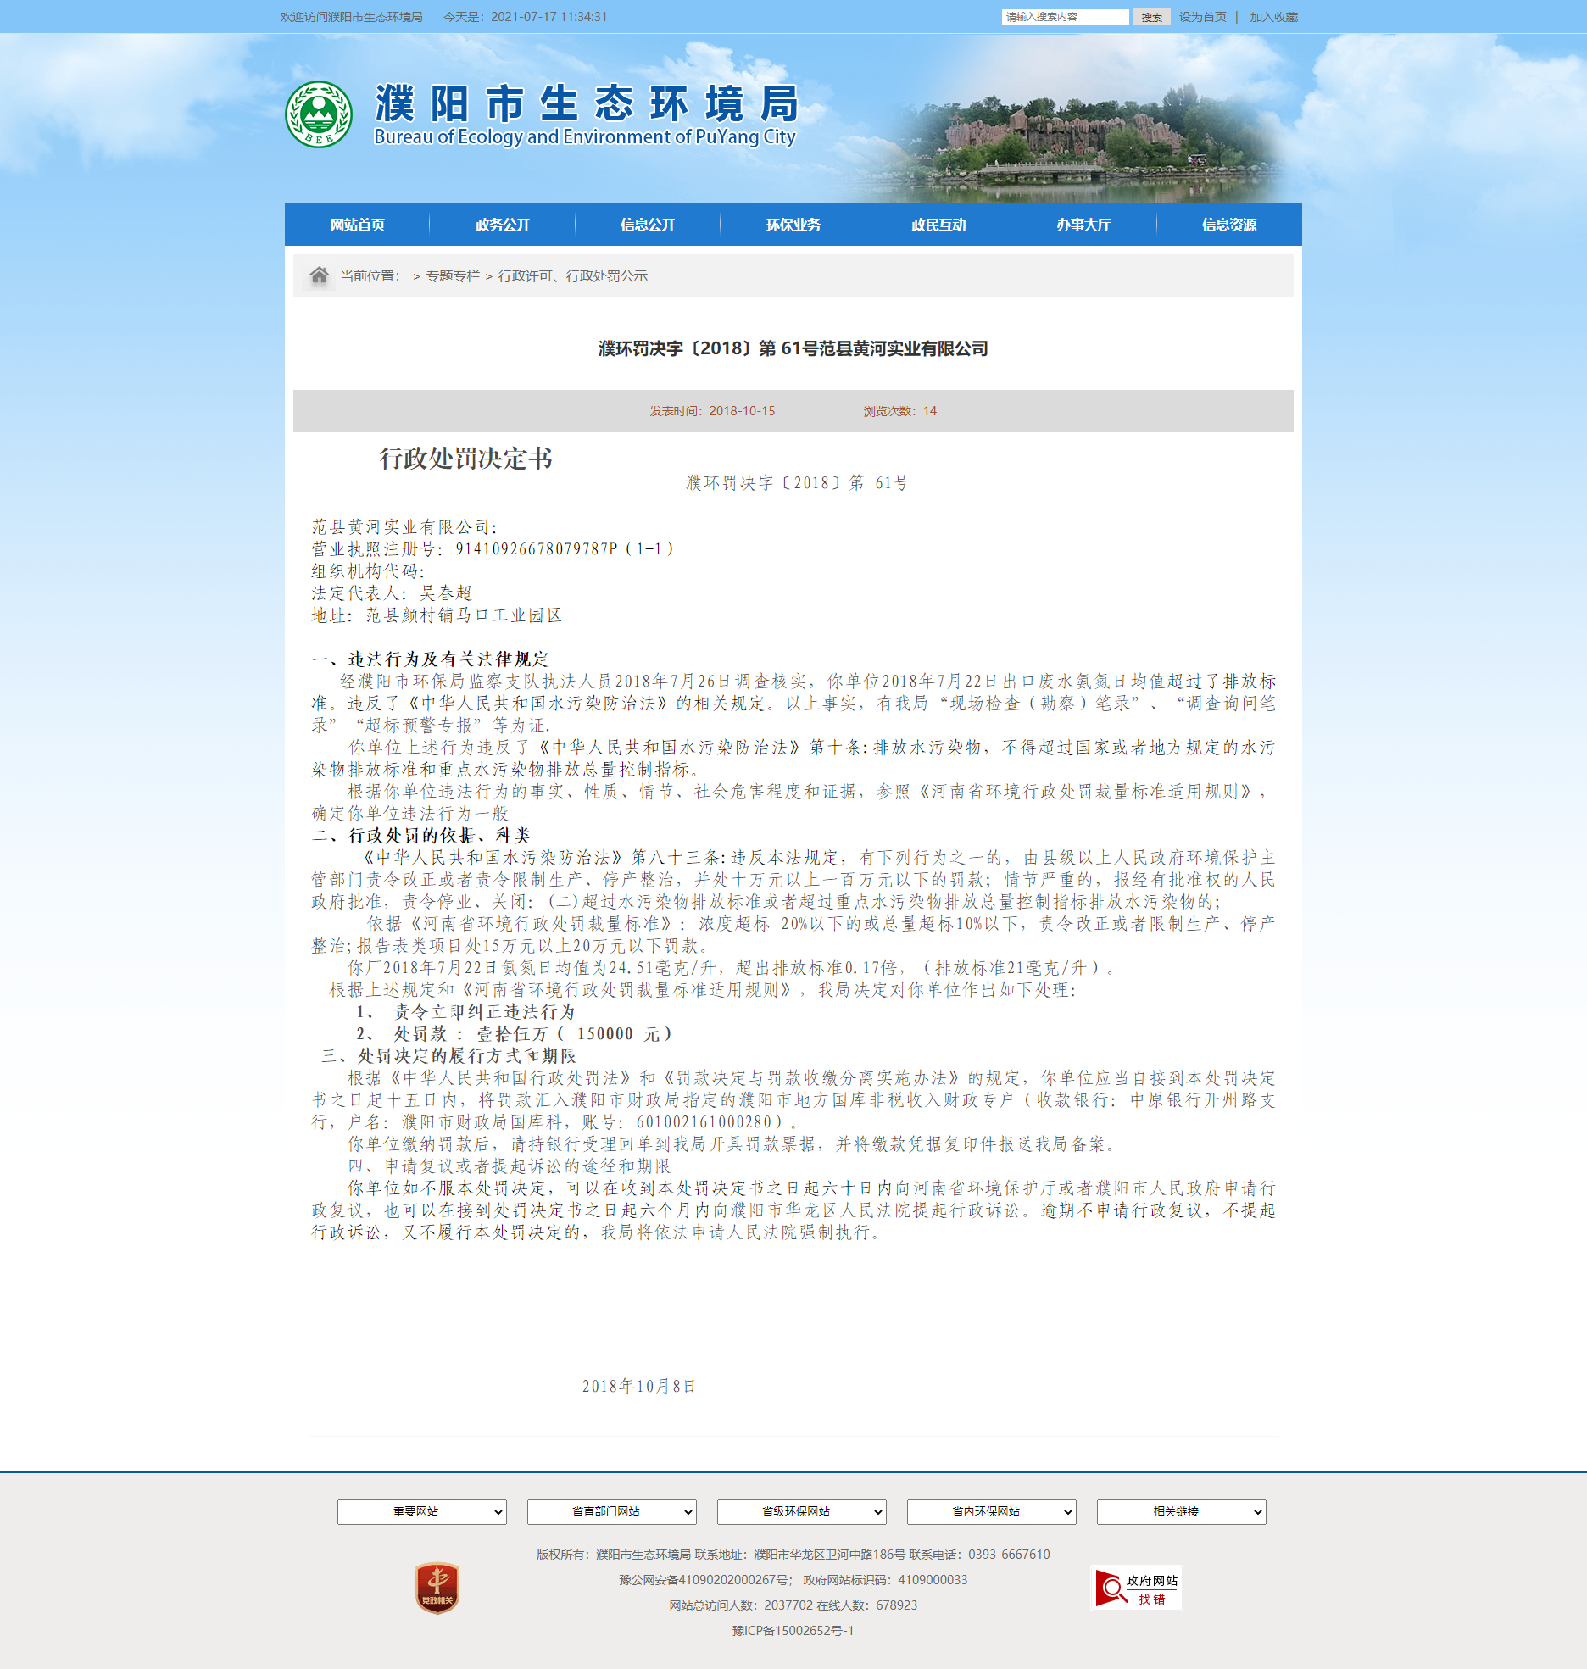This screenshot has height=1669, width=1587.
Task: Open the 环保业务 menu item
Action: coord(793,225)
